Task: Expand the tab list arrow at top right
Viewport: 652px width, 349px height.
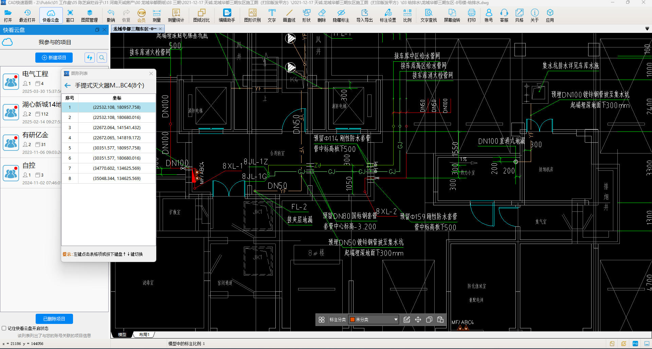Action: pyautogui.click(x=647, y=29)
